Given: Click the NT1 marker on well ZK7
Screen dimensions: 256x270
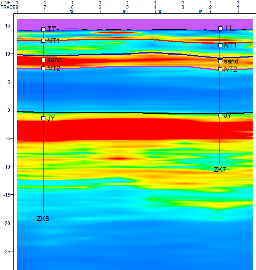Looking at the screenshot, I should [x=220, y=45].
